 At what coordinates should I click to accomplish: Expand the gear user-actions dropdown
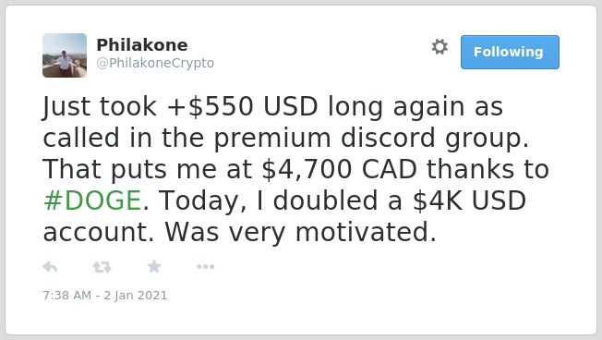click(439, 47)
